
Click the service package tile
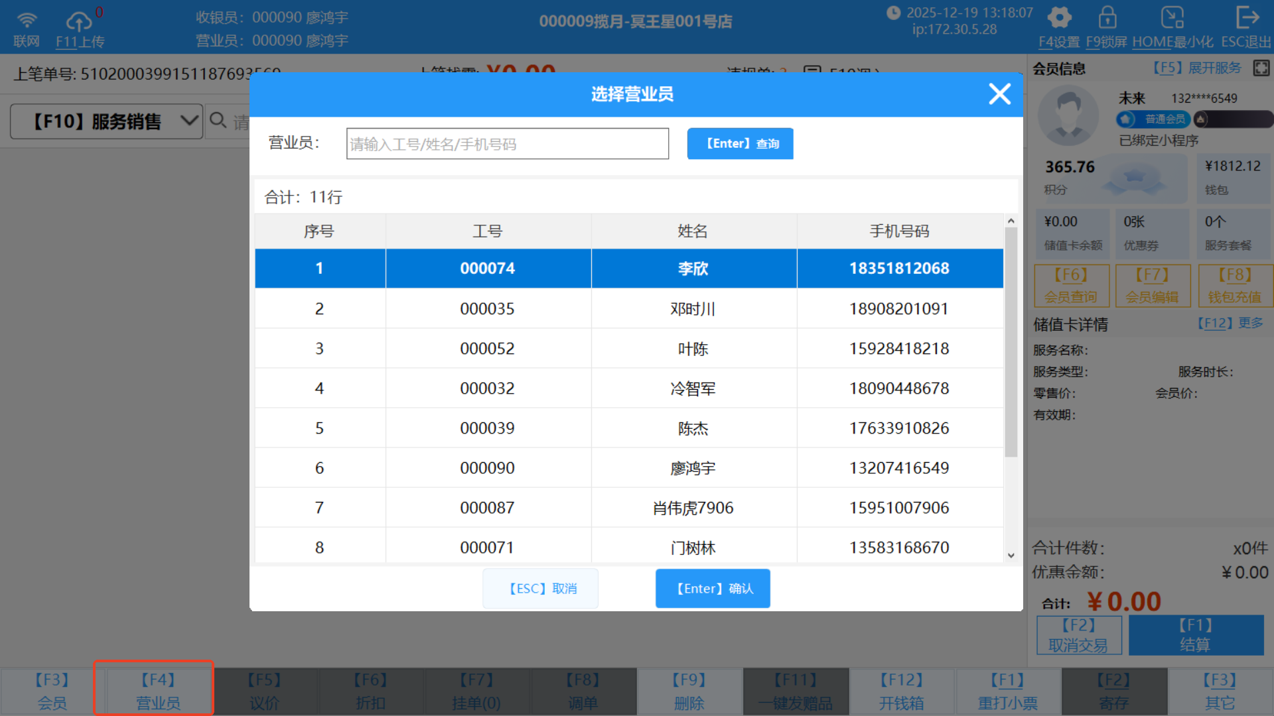coord(1234,233)
